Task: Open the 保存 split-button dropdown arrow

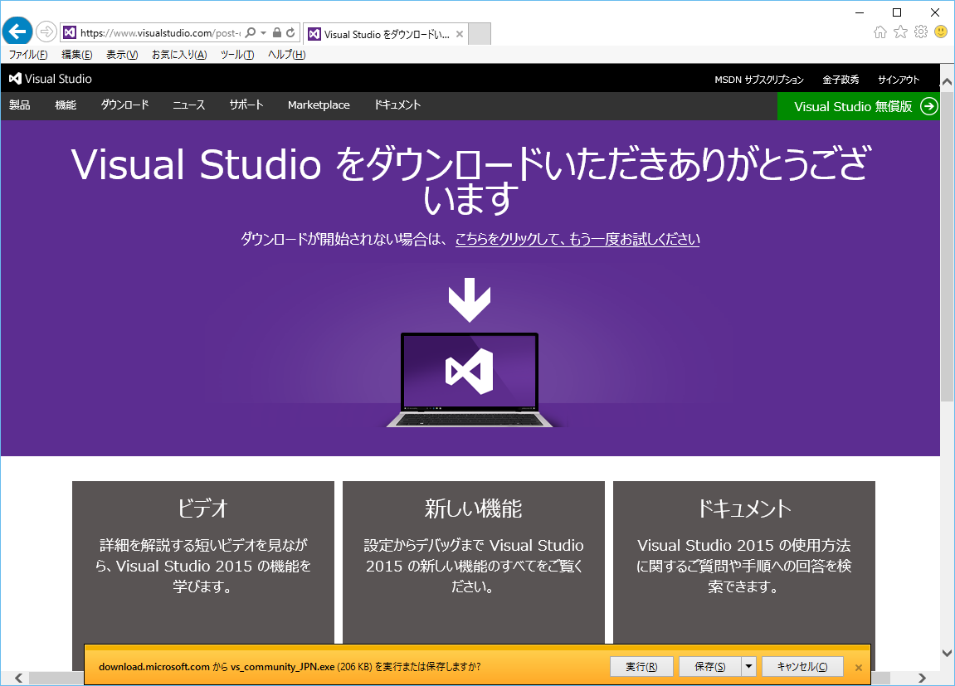Action: 748,666
